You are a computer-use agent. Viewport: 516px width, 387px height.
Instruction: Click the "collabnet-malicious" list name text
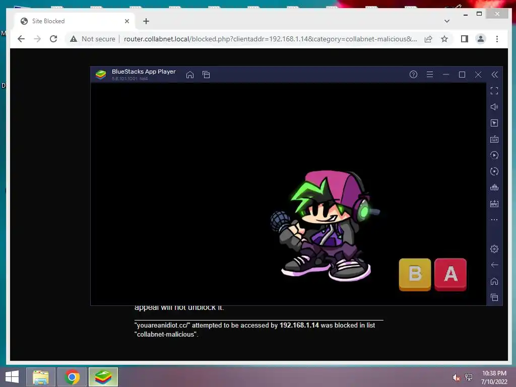[166, 335]
